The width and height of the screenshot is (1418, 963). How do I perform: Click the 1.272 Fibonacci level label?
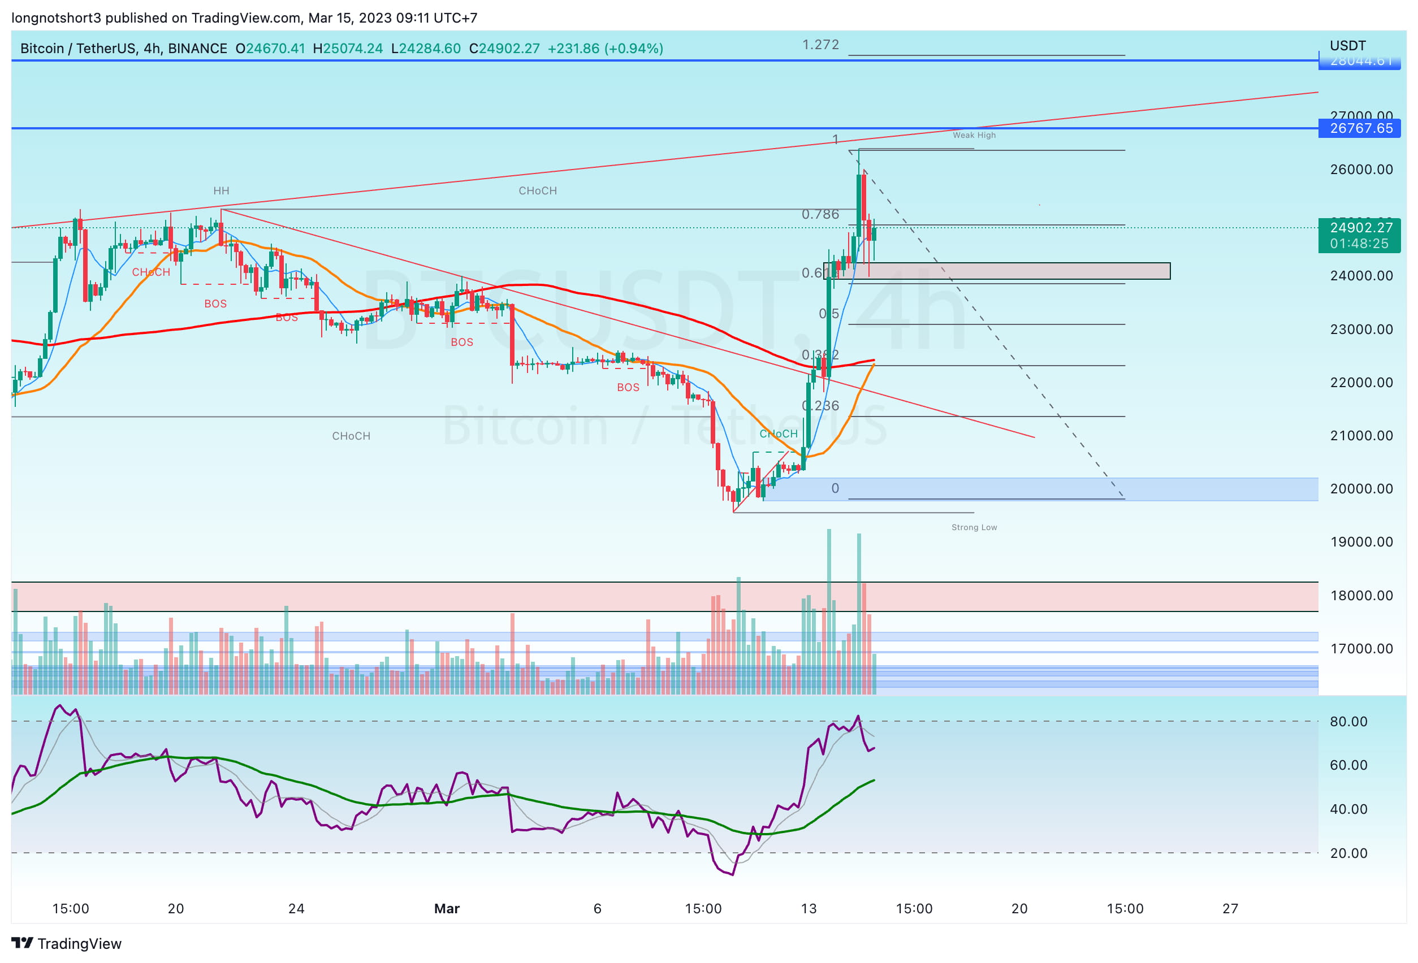click(820, 45)
